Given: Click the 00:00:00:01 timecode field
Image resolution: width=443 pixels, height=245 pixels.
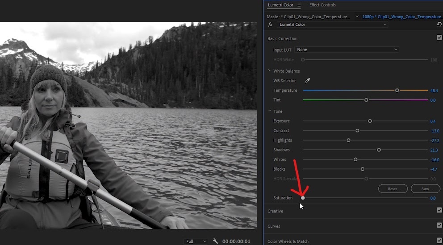Looking at the screenshot, I should pyautogui.click(x=236, y=241).
